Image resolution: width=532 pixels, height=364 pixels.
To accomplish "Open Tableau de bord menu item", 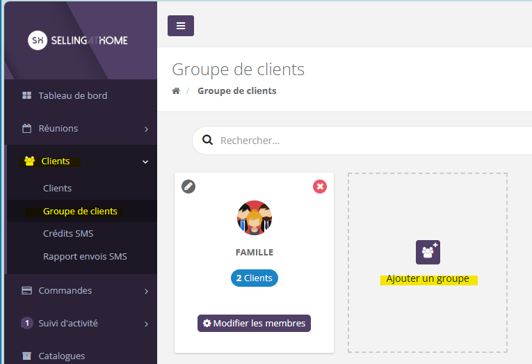I will coord(81,96).
